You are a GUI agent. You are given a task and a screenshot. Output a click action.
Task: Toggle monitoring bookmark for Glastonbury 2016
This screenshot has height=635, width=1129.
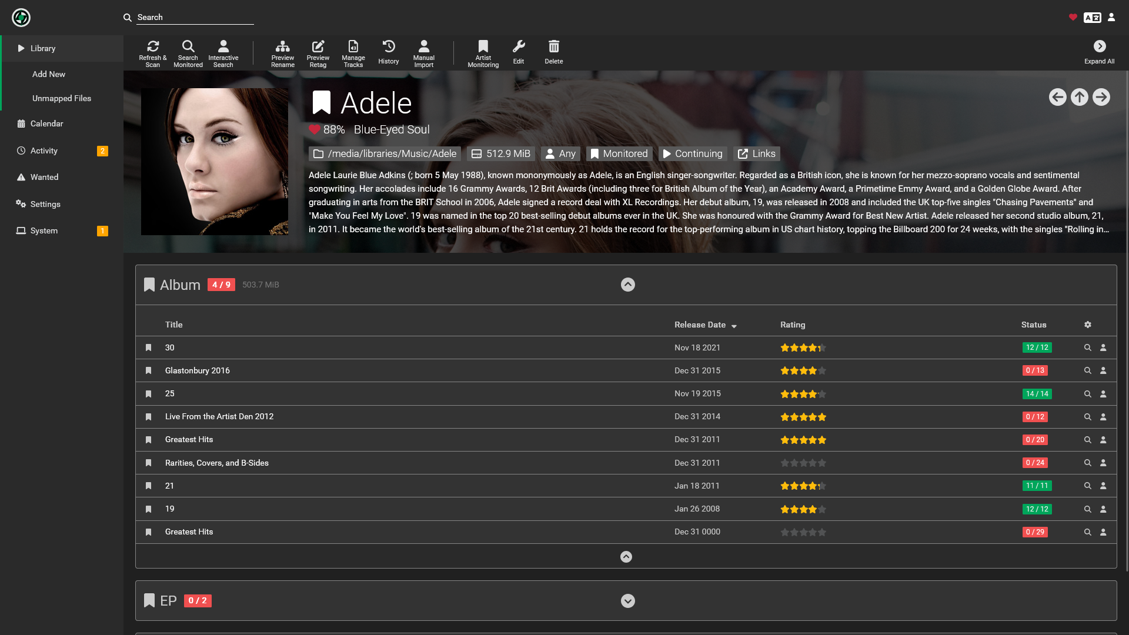click(149, 370)
